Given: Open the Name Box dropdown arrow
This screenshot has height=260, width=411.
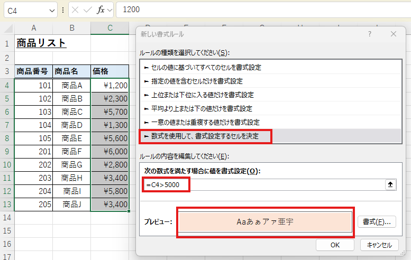Looking at the screenshot, I should tap(52, 10).
